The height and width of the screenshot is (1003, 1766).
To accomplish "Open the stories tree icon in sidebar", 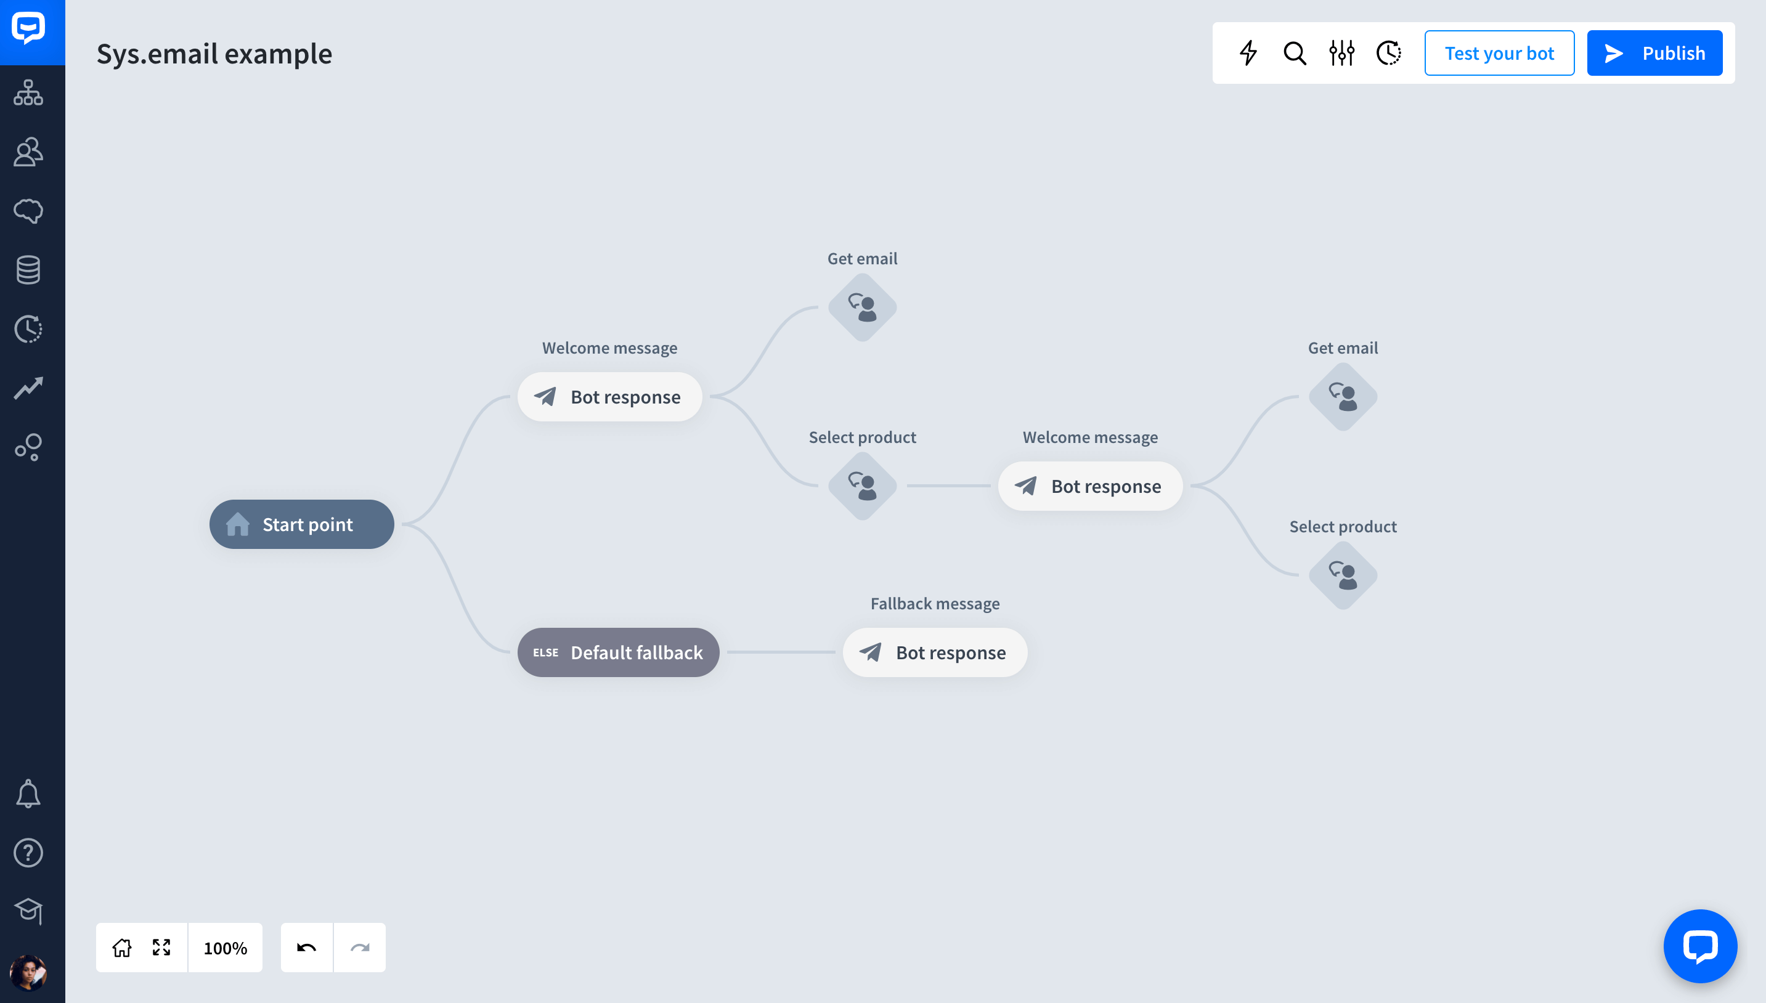I will 28,92.
